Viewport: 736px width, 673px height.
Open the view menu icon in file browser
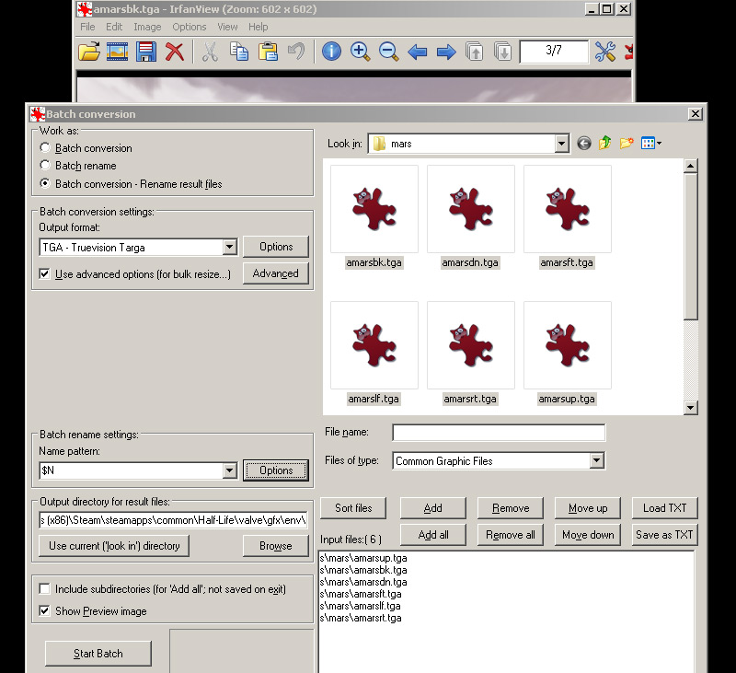pyautogui.click(x=651, y=144)
